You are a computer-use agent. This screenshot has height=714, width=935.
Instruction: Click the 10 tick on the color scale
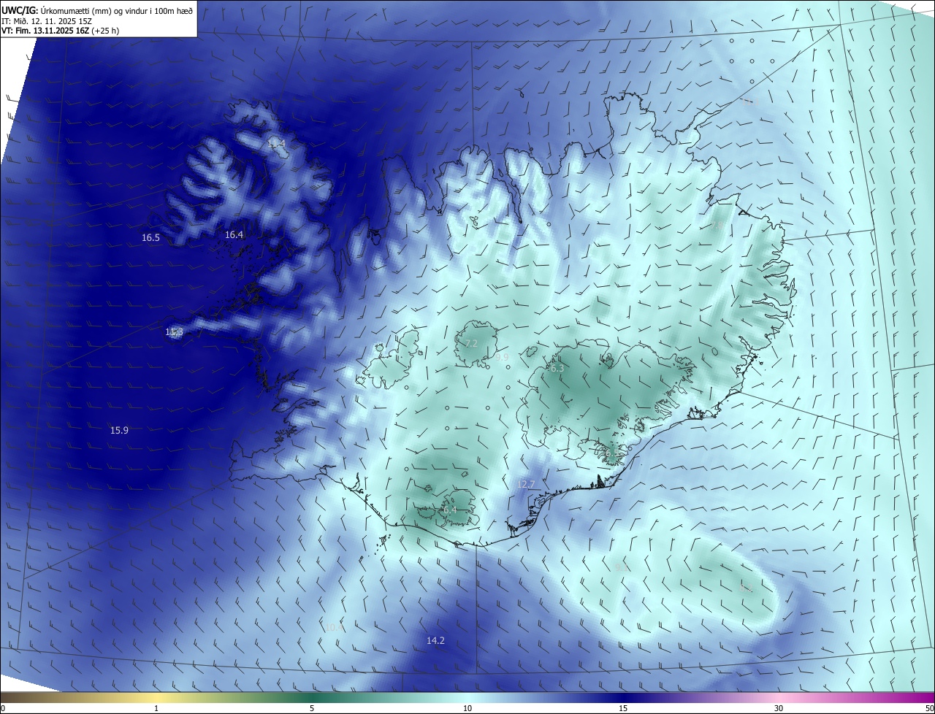point(467,708)
